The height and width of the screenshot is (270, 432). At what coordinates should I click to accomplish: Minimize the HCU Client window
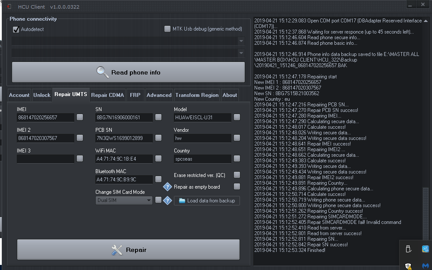point(410,5)
